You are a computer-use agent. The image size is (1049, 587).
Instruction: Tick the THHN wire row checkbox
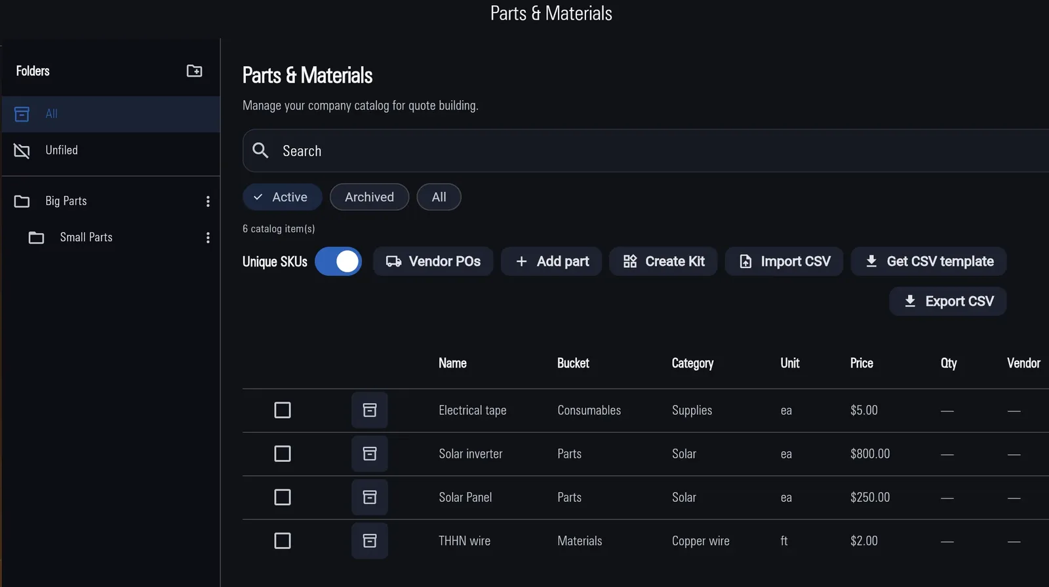(x=283, y=540)
